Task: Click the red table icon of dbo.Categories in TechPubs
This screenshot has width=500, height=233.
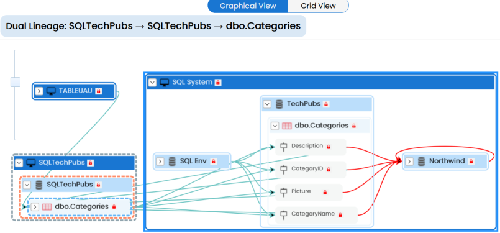Action: (287, 126)
